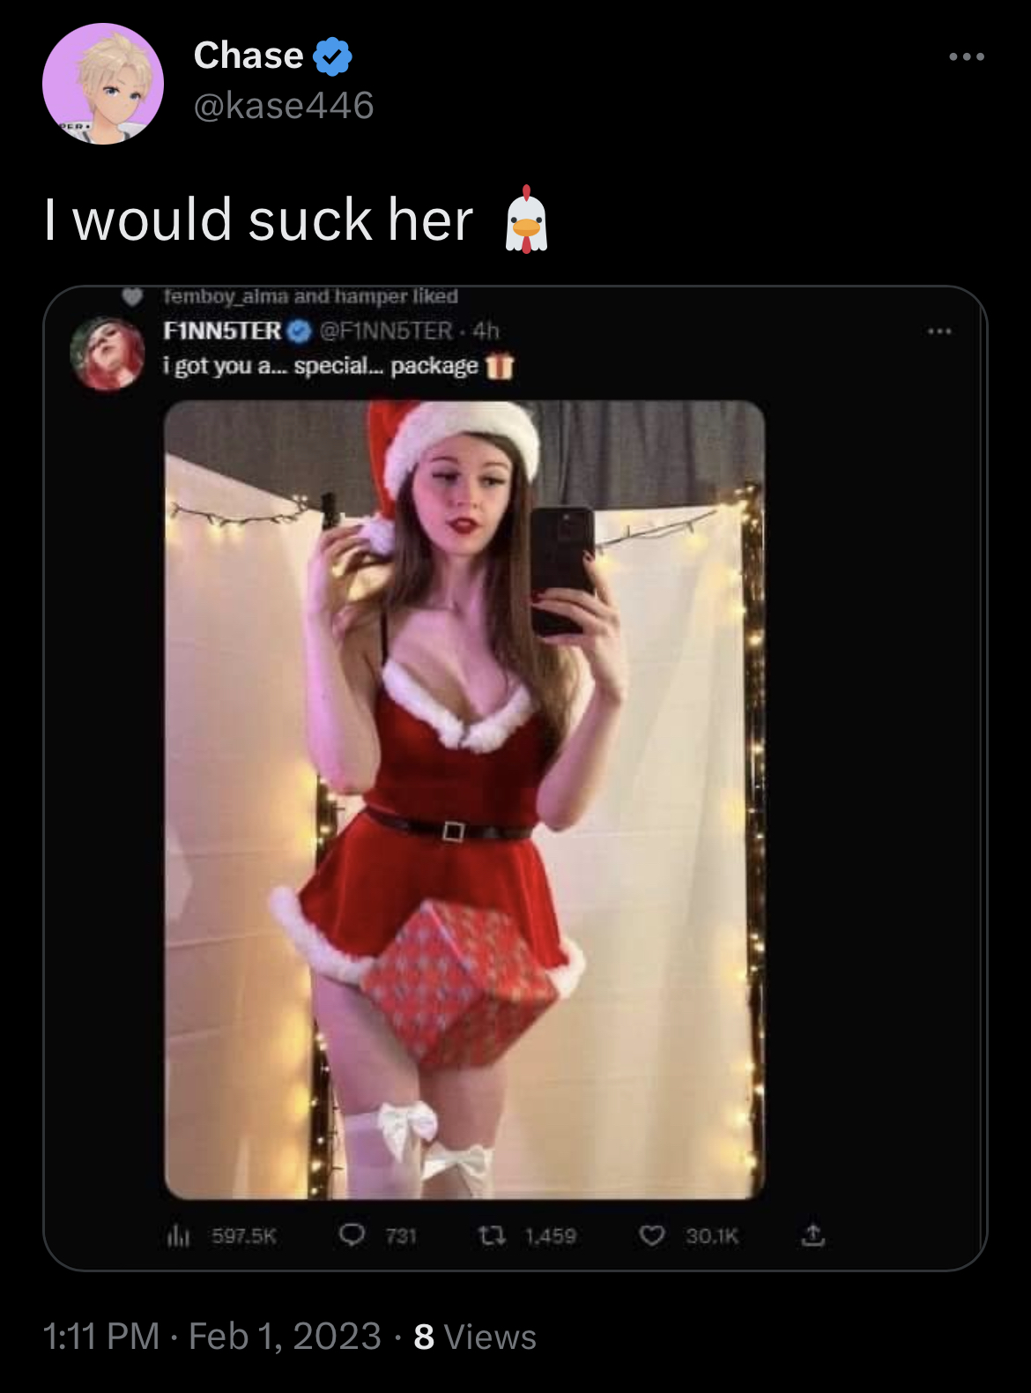The height and width of the screenshot is (1393, 1031).
Task: Click the reply bubble showing 731
Action: coord(352,1235)
